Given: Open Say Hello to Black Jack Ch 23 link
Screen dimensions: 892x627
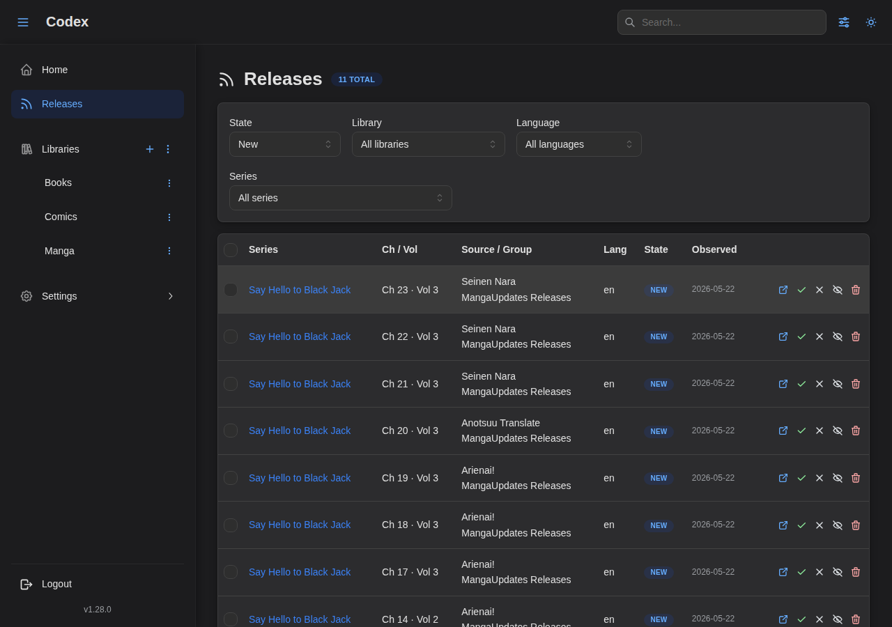Looking at the screenshot, I should tap(300, 290).
